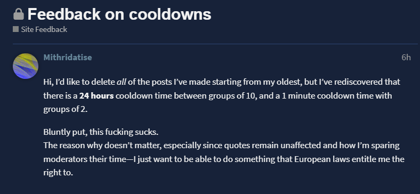Click the bold 24 hours text
Image resolution: width=420 pixels, height=194 pixels.
coord(96,95)
